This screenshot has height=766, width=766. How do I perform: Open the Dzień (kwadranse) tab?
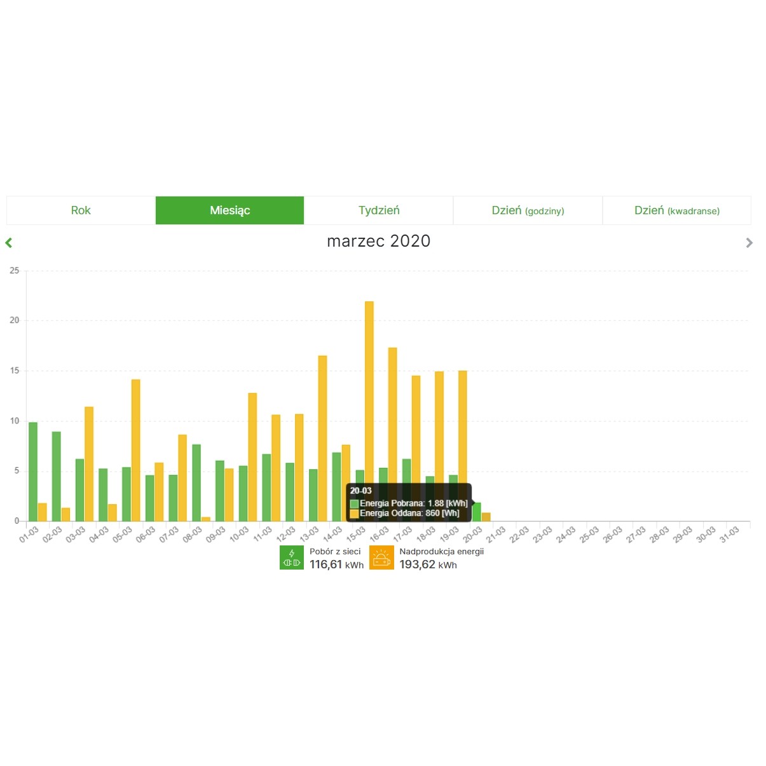click(677, 210)
